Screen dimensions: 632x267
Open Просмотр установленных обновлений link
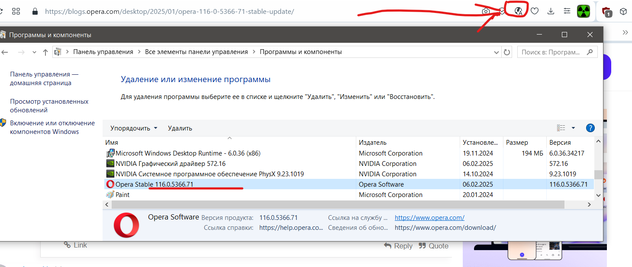49,106
